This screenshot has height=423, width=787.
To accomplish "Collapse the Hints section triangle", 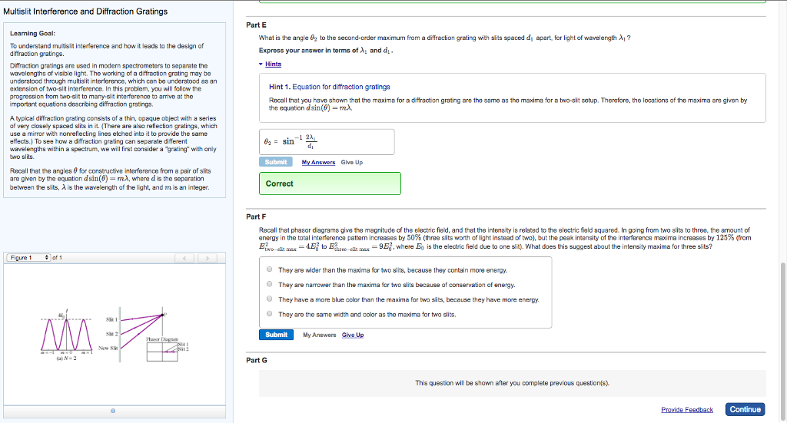I will coord(261,64).
